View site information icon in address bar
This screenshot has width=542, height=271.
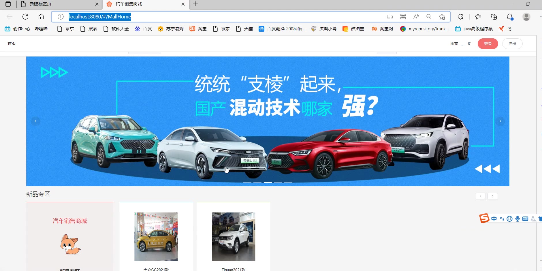point(61,17)
